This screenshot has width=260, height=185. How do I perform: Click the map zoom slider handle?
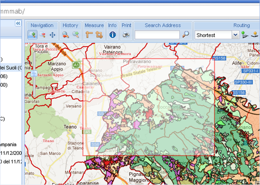tap(34, 74)
